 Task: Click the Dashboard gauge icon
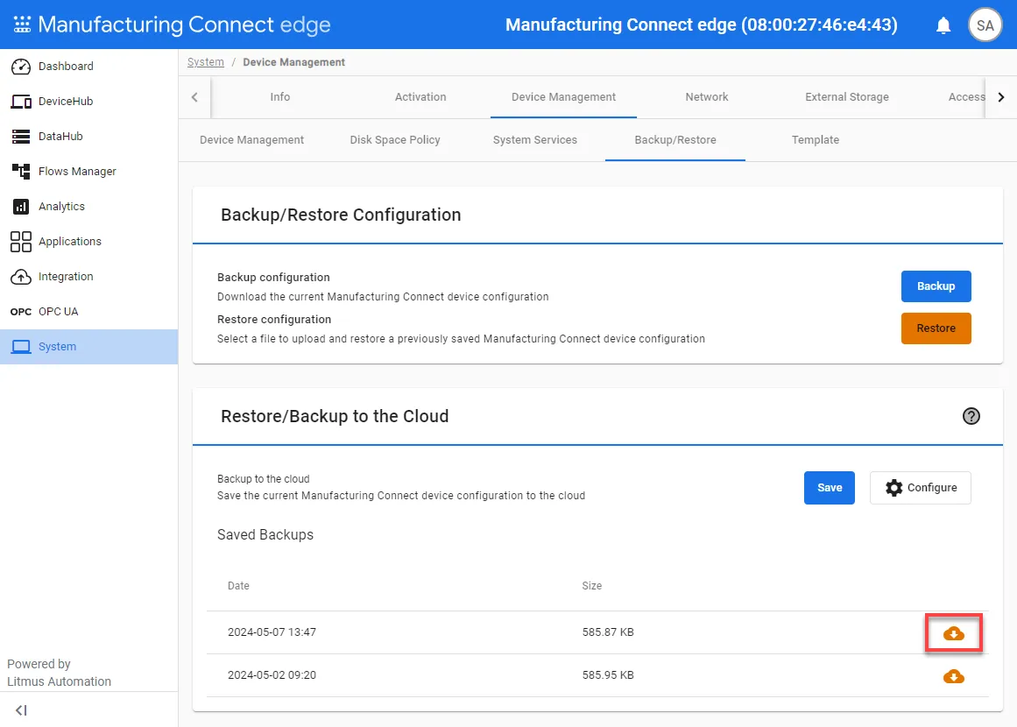[21, 67]
